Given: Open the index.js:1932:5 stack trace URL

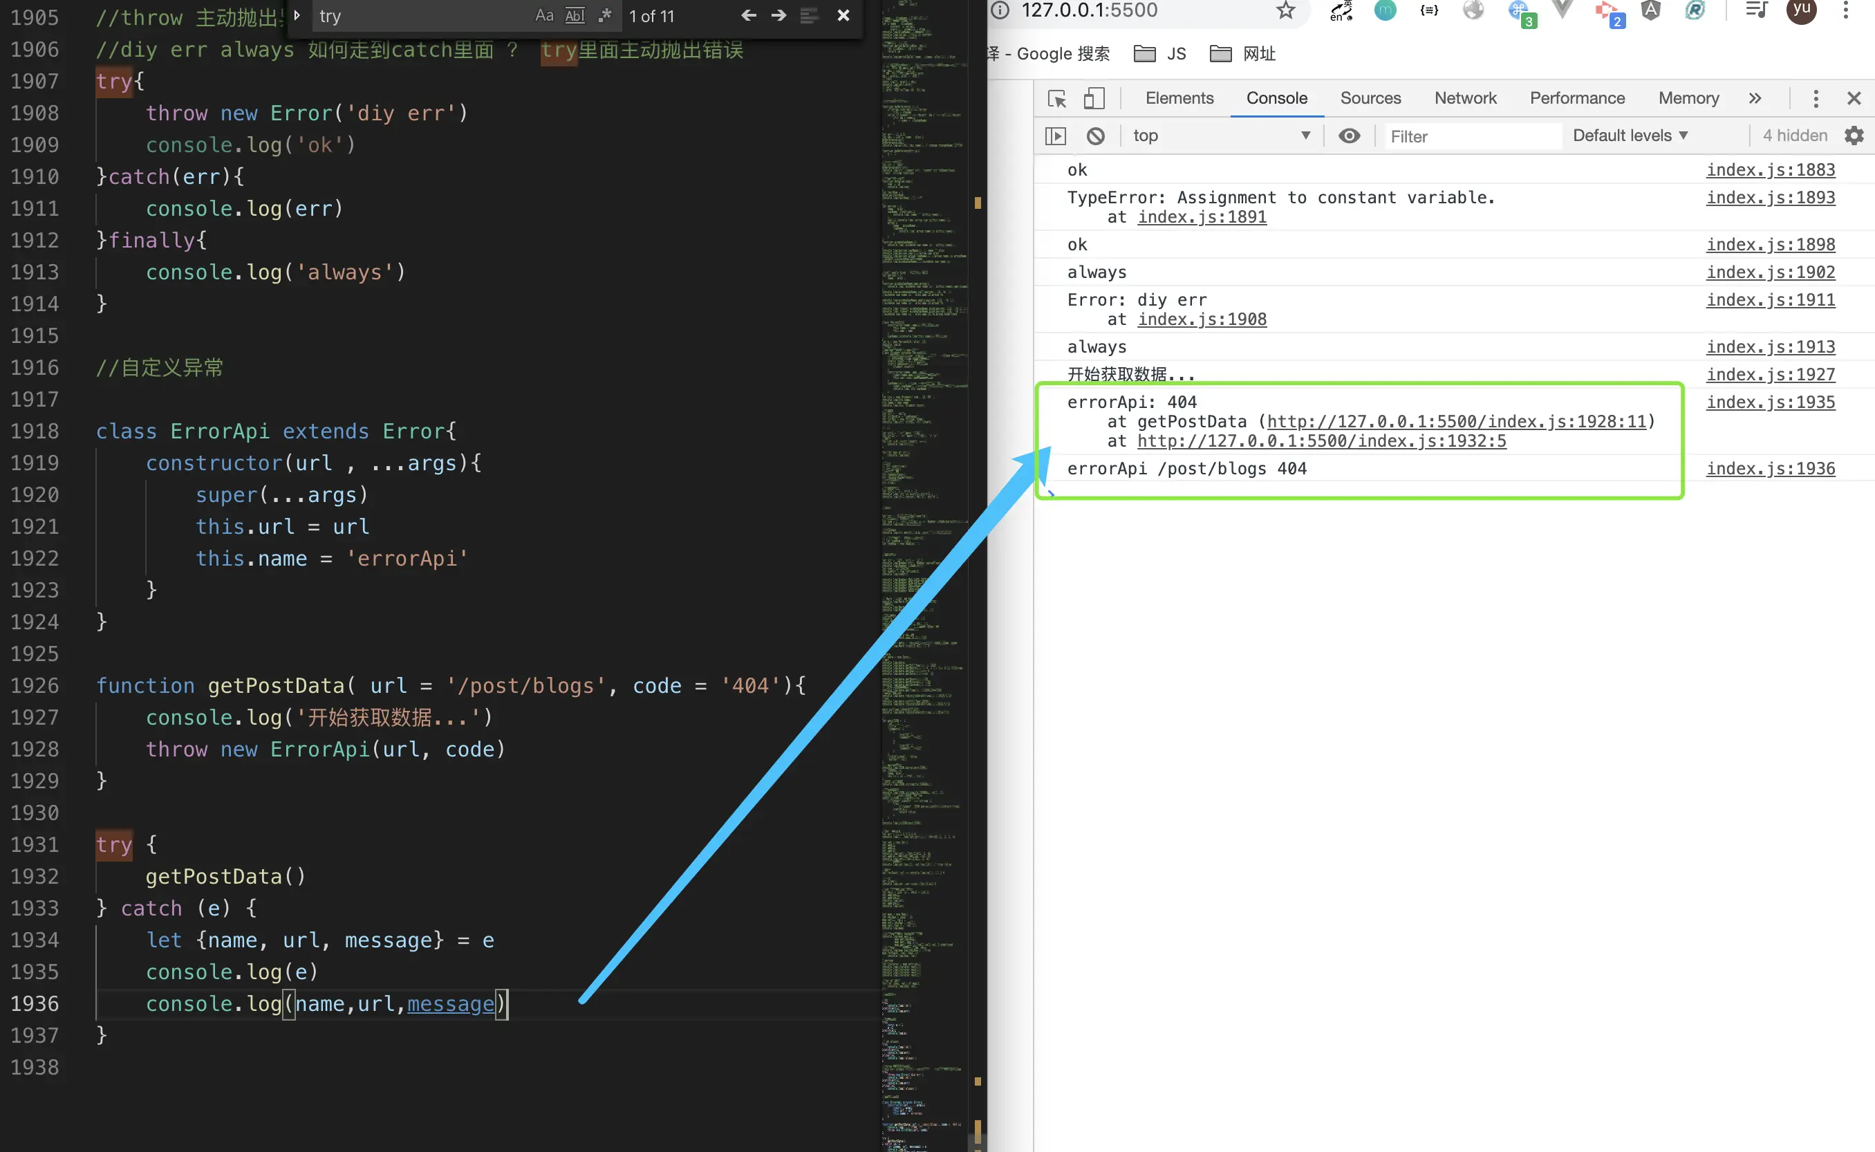Looking at the screenshot, I should click(1321, 441).
